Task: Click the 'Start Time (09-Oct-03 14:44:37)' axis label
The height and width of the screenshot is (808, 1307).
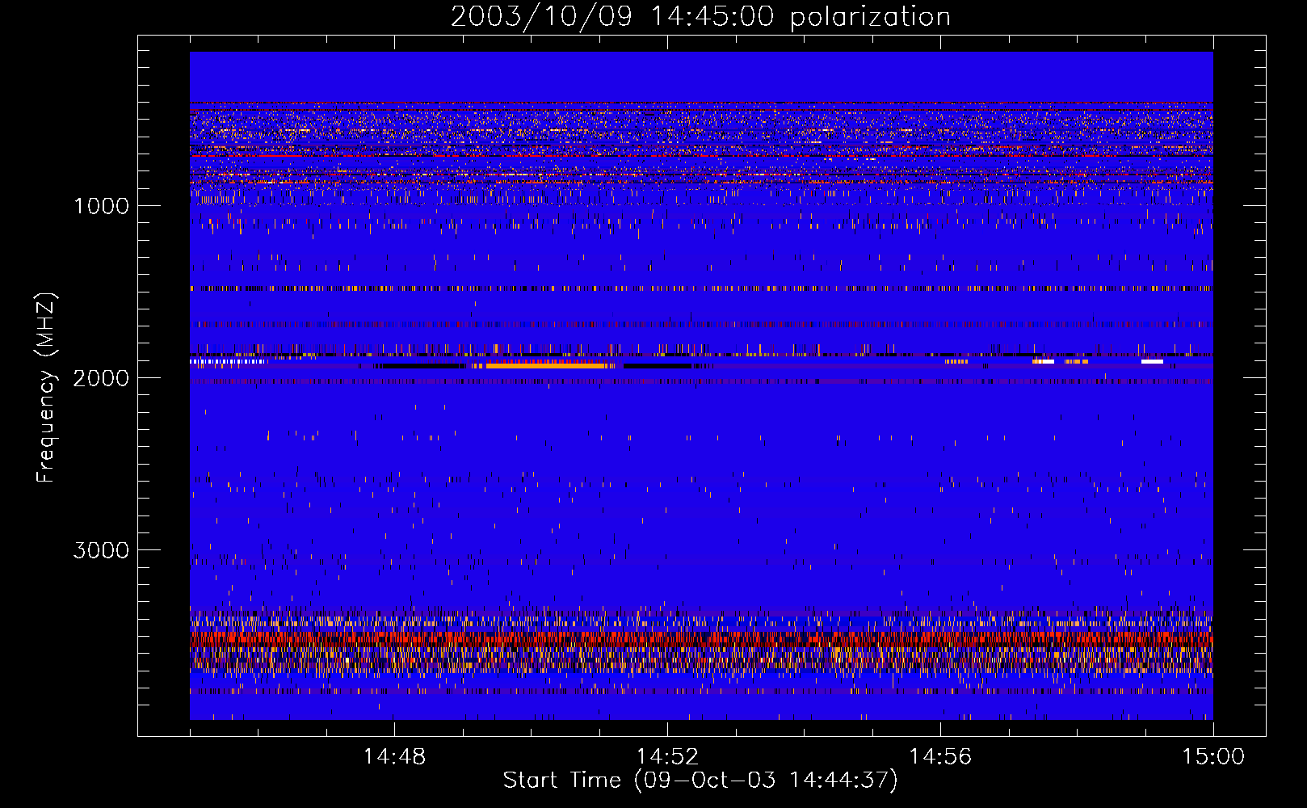Action: click(700, 781)
